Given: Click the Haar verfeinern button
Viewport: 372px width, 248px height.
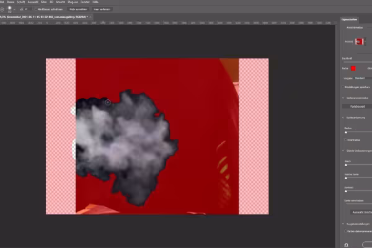Looking at the screenshot, I should point(102,9).
